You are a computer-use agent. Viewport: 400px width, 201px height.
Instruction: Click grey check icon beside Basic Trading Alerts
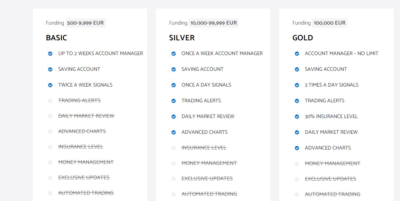point(50,101)
